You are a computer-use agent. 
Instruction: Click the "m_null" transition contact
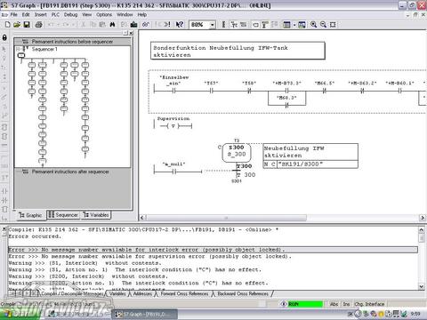pyautogui.click(x=174, y=172)
